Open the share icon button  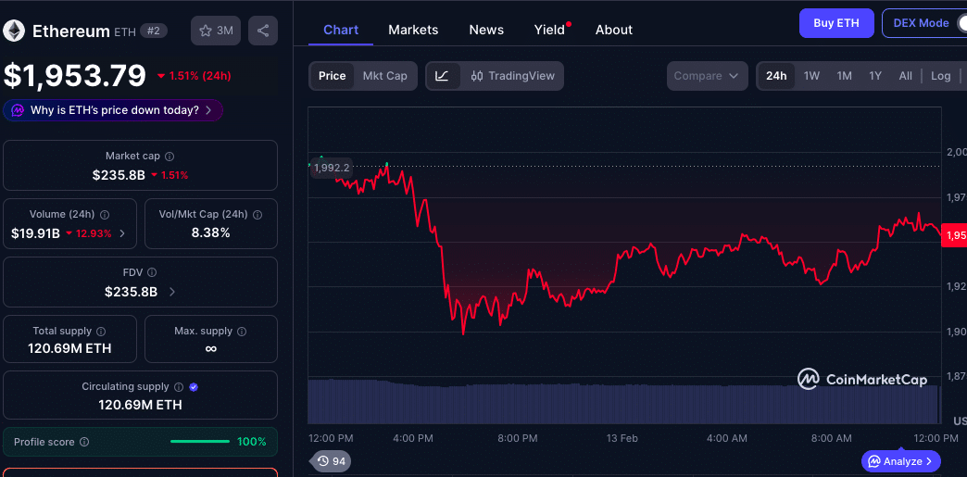[263, 31]
